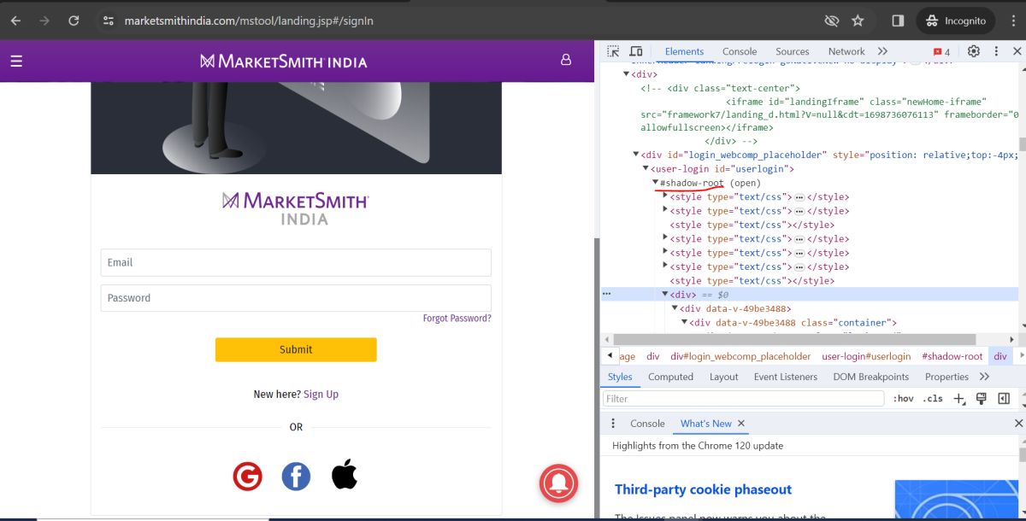
Task: Select div#login_webcomp_placeholder breadcrumb
Action: [x=740, y=356]
